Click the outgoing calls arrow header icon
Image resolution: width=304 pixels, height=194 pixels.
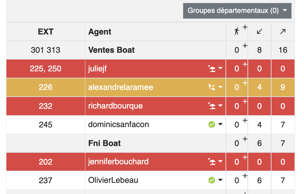tap(283, 31)
